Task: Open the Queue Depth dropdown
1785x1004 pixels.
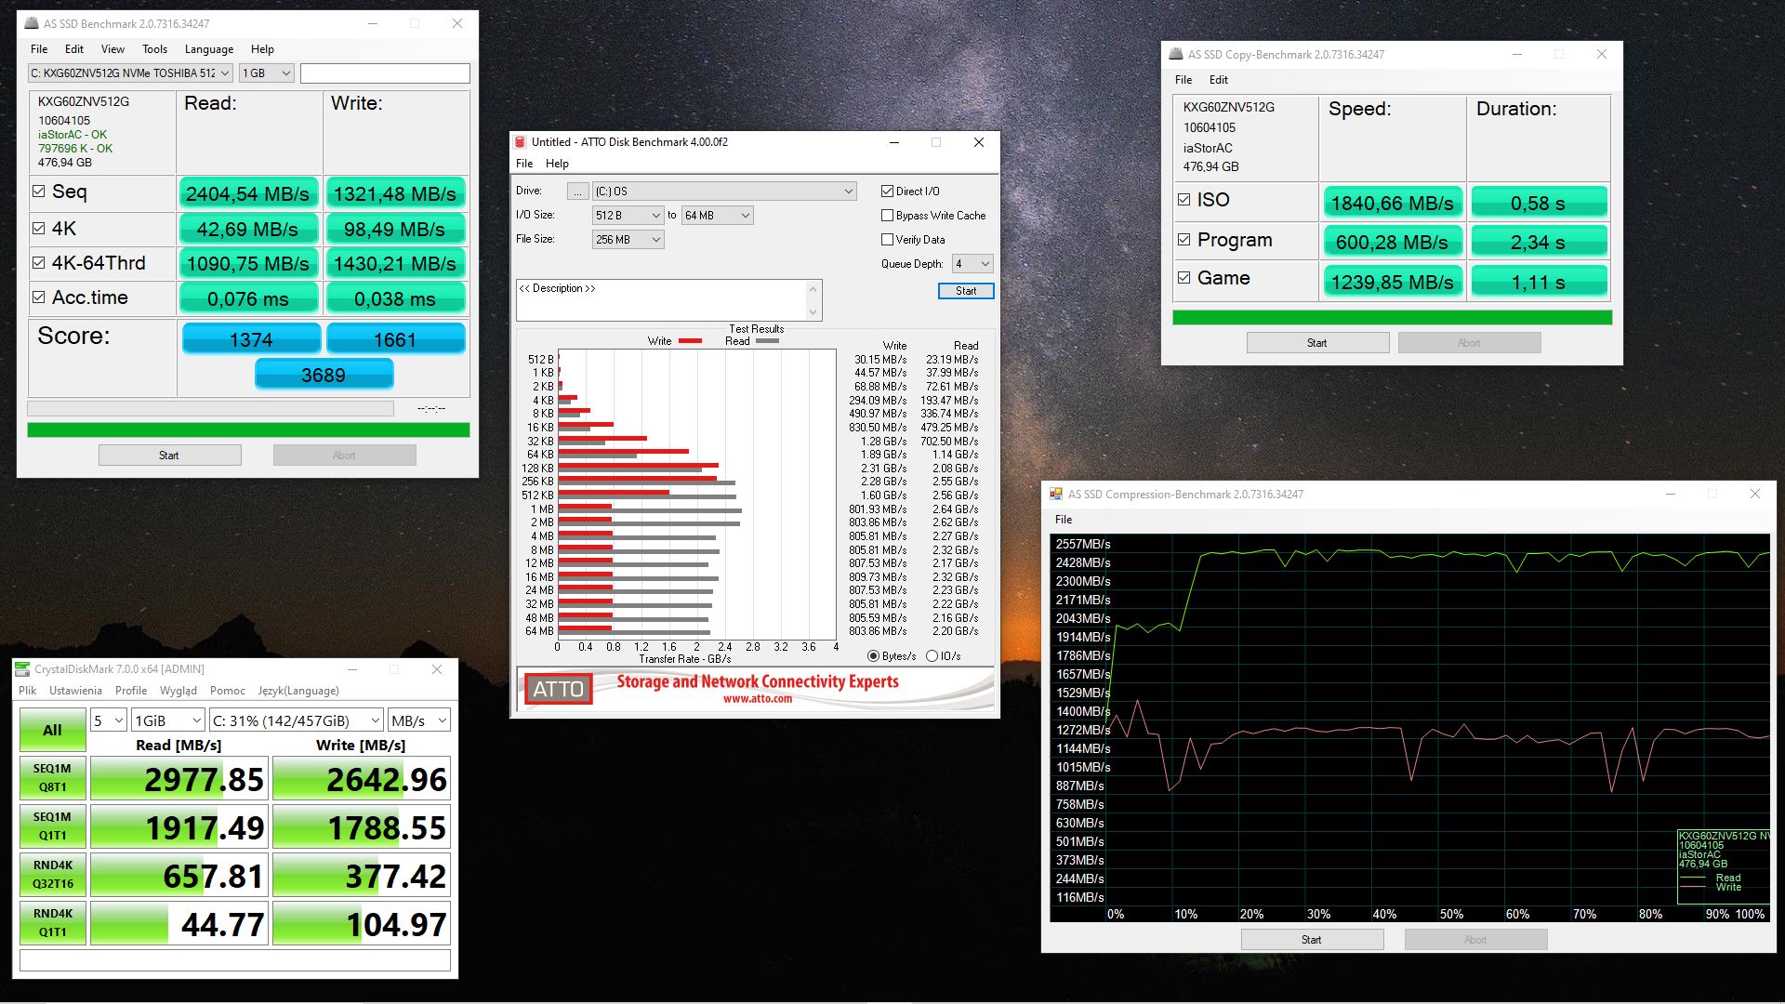Action: point(972,264)
